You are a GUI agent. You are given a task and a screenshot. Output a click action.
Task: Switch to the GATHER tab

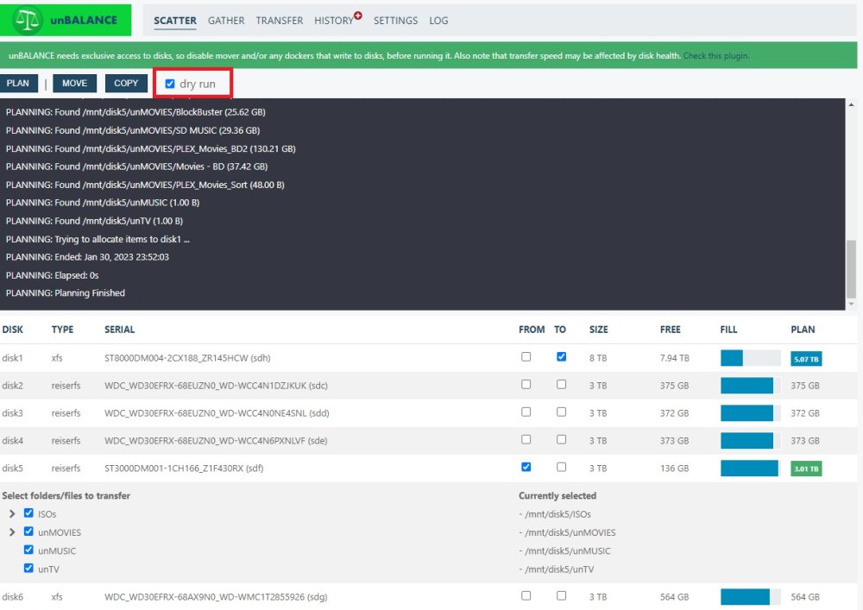click(226, 21)
